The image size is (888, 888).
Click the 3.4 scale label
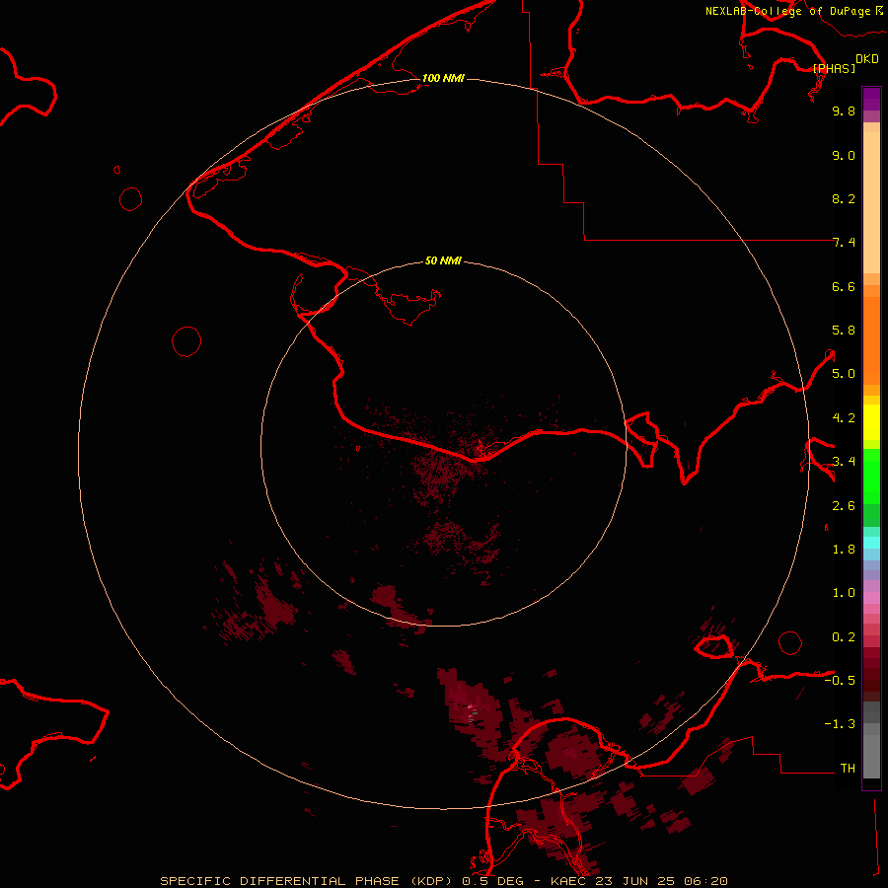click(x=844, y=462)
